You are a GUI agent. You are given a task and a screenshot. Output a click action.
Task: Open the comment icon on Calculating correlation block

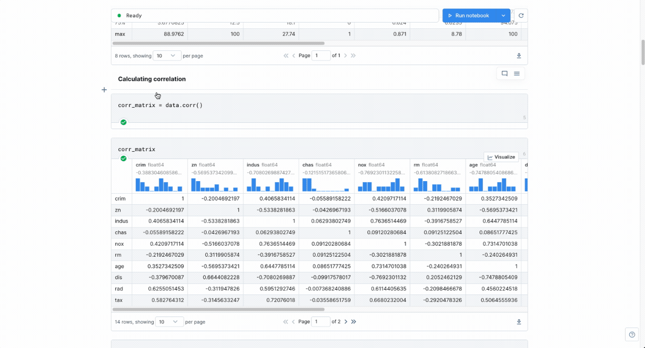point(505,73)
